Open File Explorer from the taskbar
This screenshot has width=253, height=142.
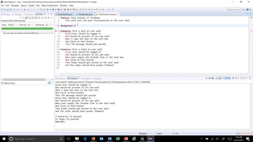[77, 138]
